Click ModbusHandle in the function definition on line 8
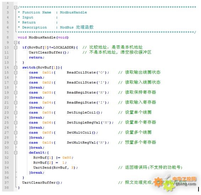This screenshot has height=195, width=201. point(42,38)
